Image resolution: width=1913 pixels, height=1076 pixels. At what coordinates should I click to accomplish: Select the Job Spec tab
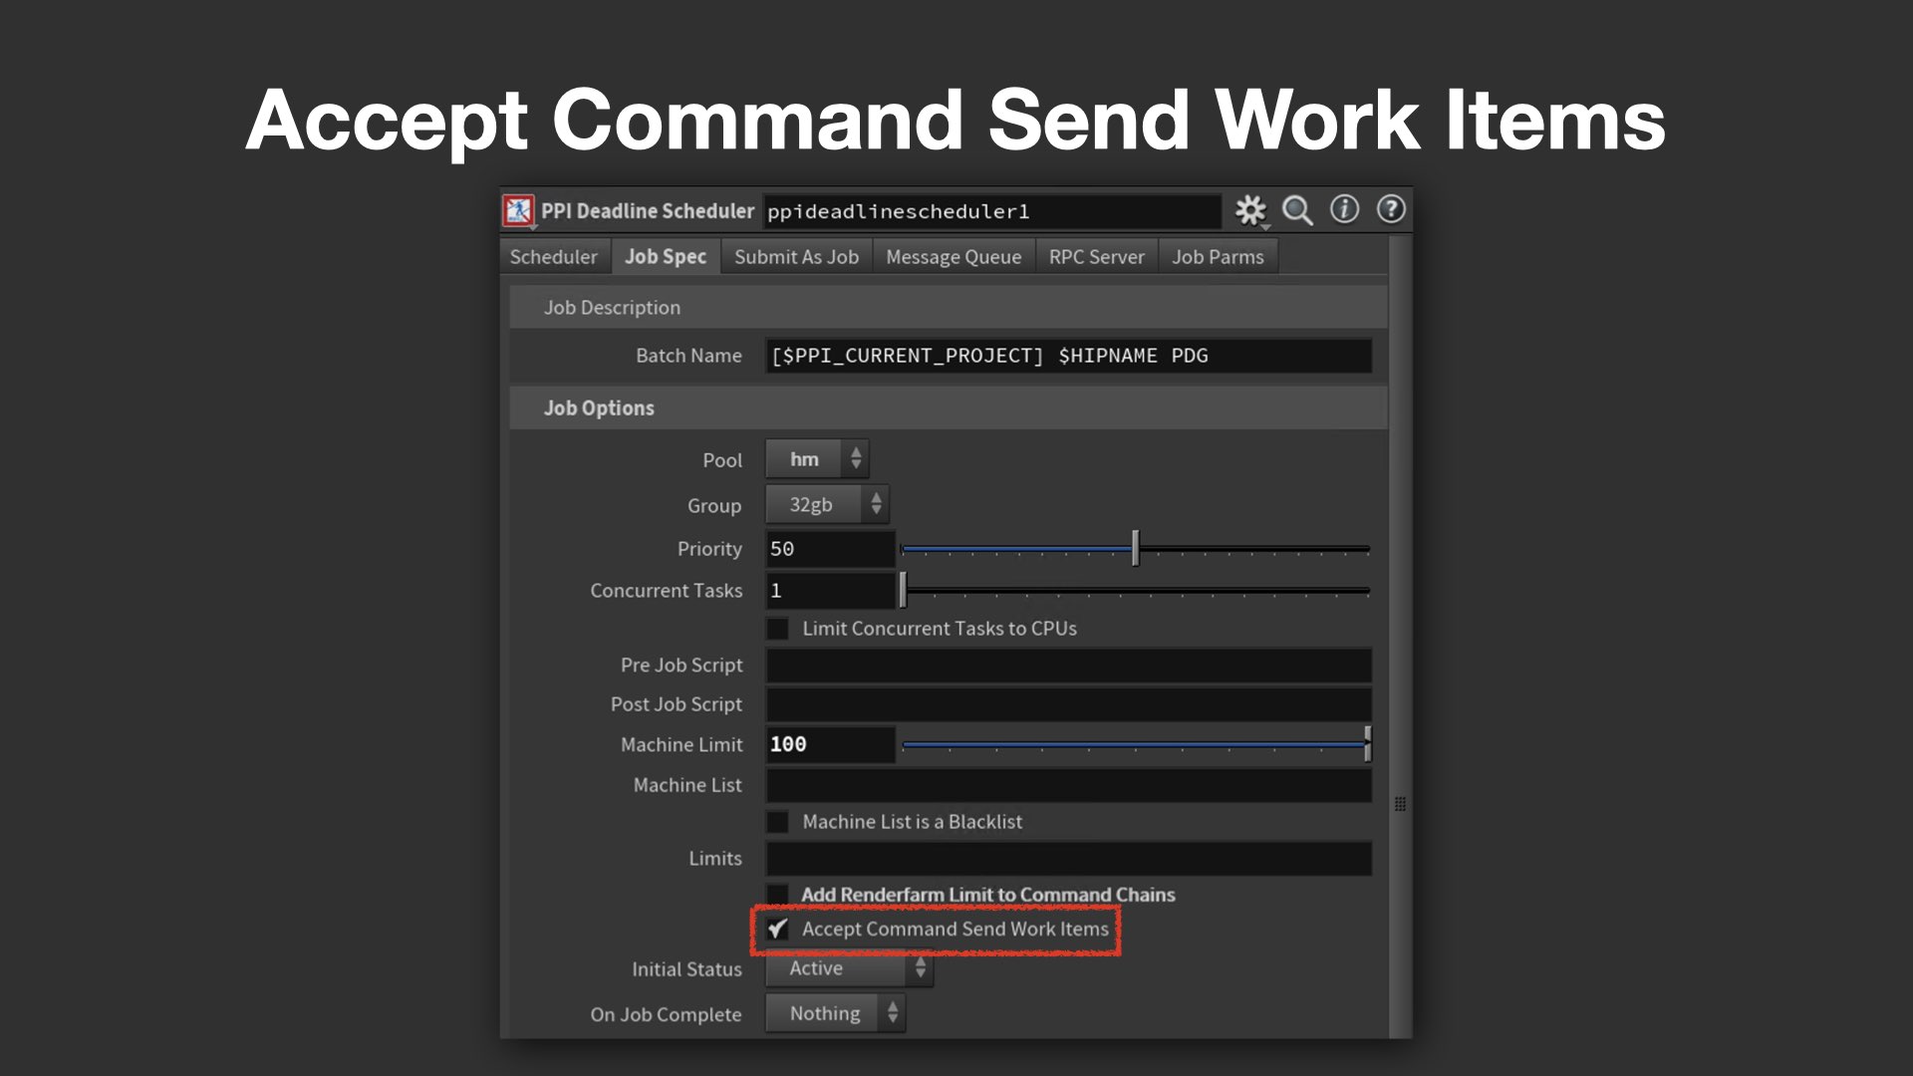[666, 257]
